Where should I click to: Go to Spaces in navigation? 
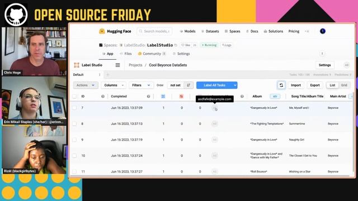tap(233, 31)
